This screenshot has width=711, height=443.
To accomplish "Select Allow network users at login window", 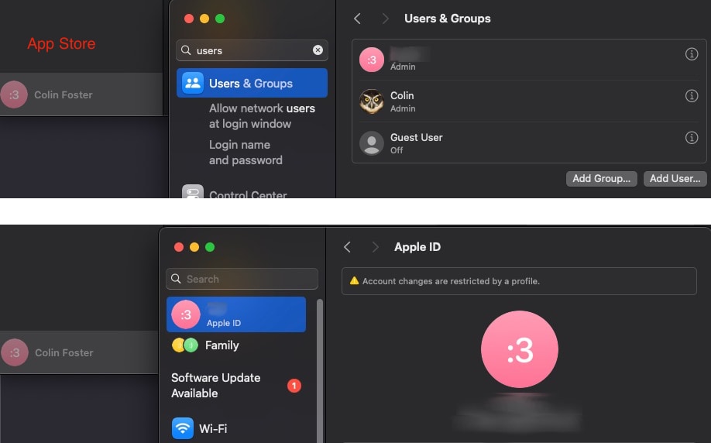I will click(x=262, y=116).
